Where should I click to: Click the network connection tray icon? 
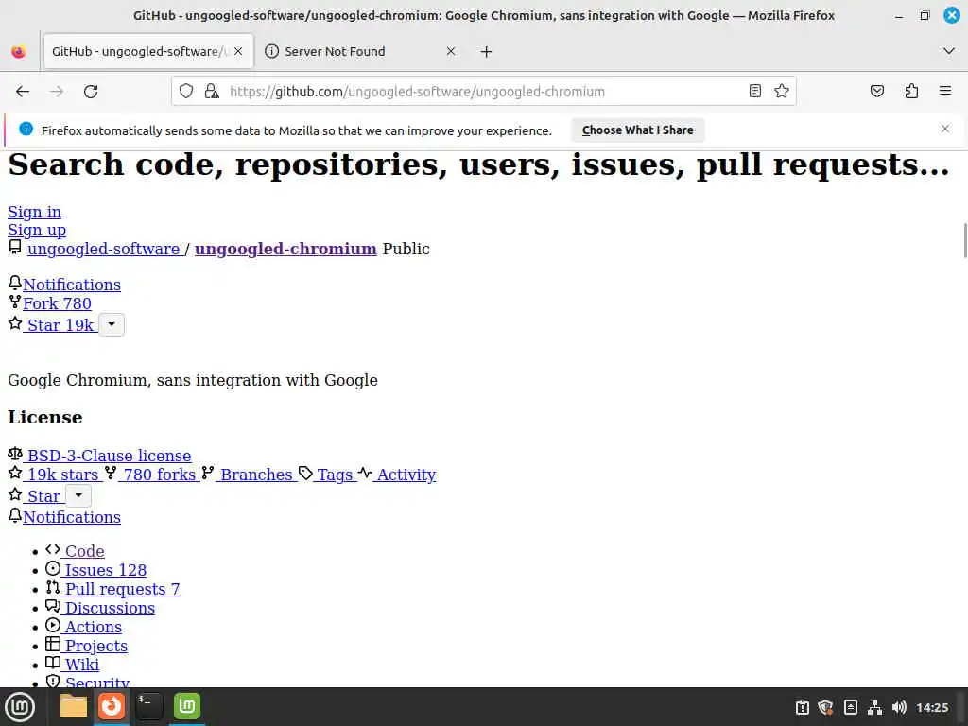pos(874,707)
